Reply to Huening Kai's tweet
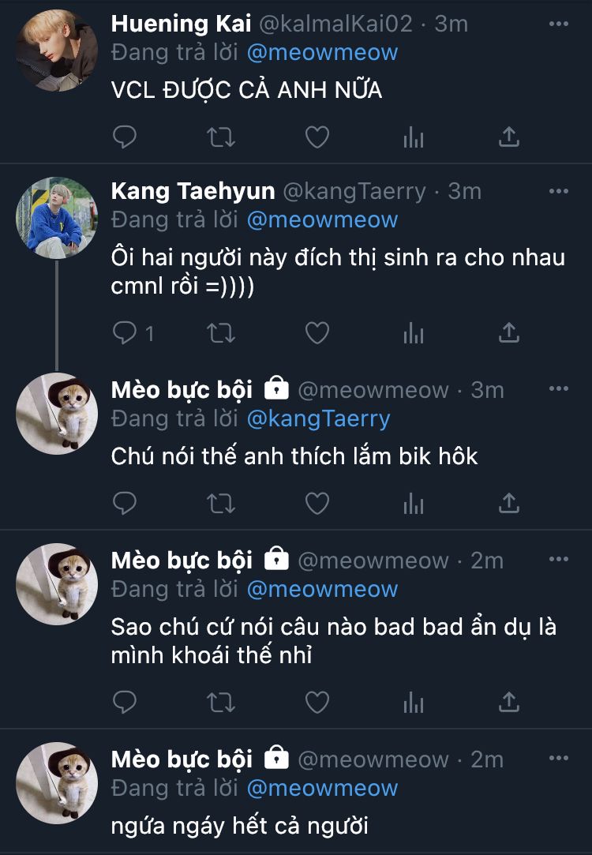Viewport: 592px width, 855px height. [125, 137]
